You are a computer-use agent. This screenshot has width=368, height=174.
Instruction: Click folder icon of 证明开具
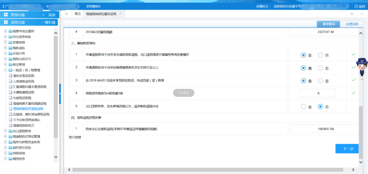[10, 53]
